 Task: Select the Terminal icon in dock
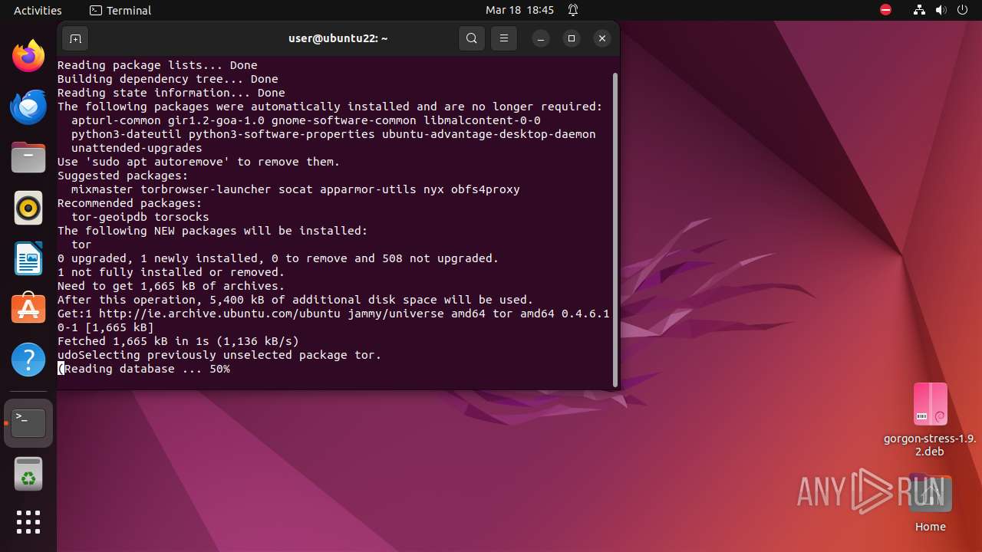[x=28, y=423]
